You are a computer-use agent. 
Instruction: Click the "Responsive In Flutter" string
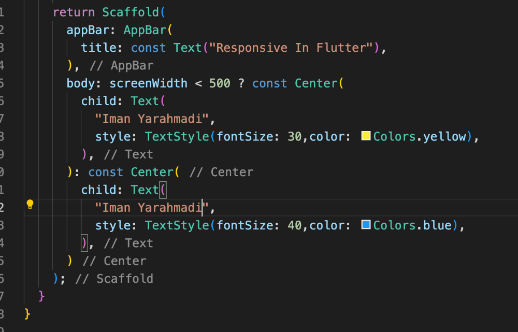pyautogui.click(x=291, y=48)
